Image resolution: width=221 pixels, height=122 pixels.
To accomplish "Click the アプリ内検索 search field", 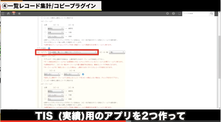I will (195, 13).
